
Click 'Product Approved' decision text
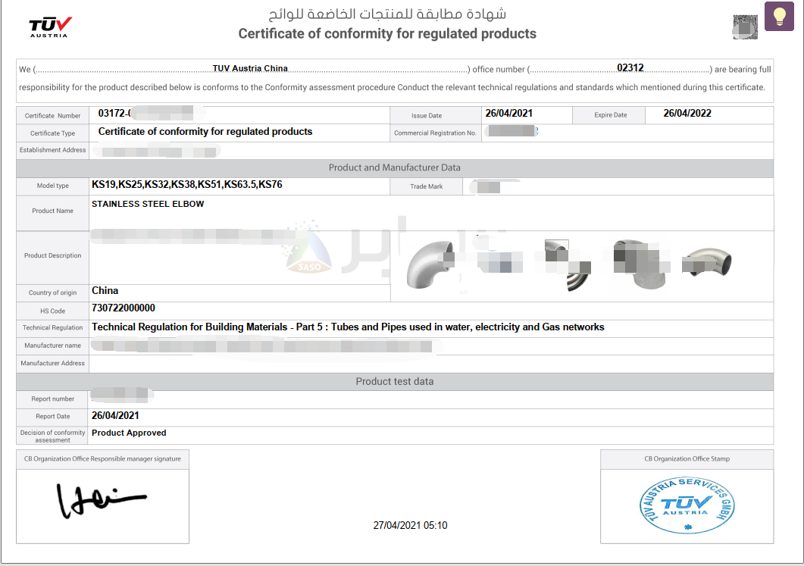[x=129, y=433]
